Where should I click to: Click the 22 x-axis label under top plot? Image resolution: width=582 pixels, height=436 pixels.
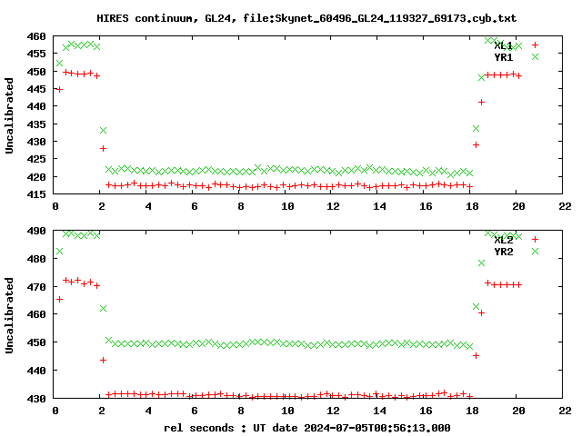click(x=565, y=206)
